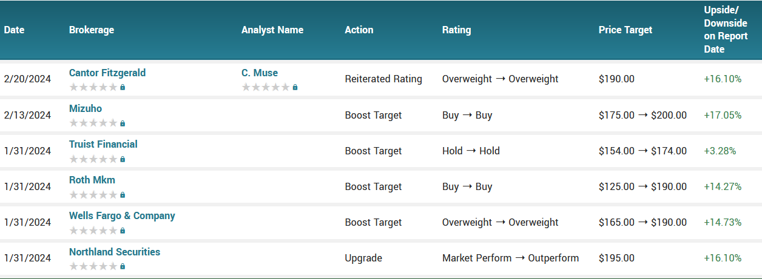Select Boost Target in the Roth Mkm row

point(373,186)
